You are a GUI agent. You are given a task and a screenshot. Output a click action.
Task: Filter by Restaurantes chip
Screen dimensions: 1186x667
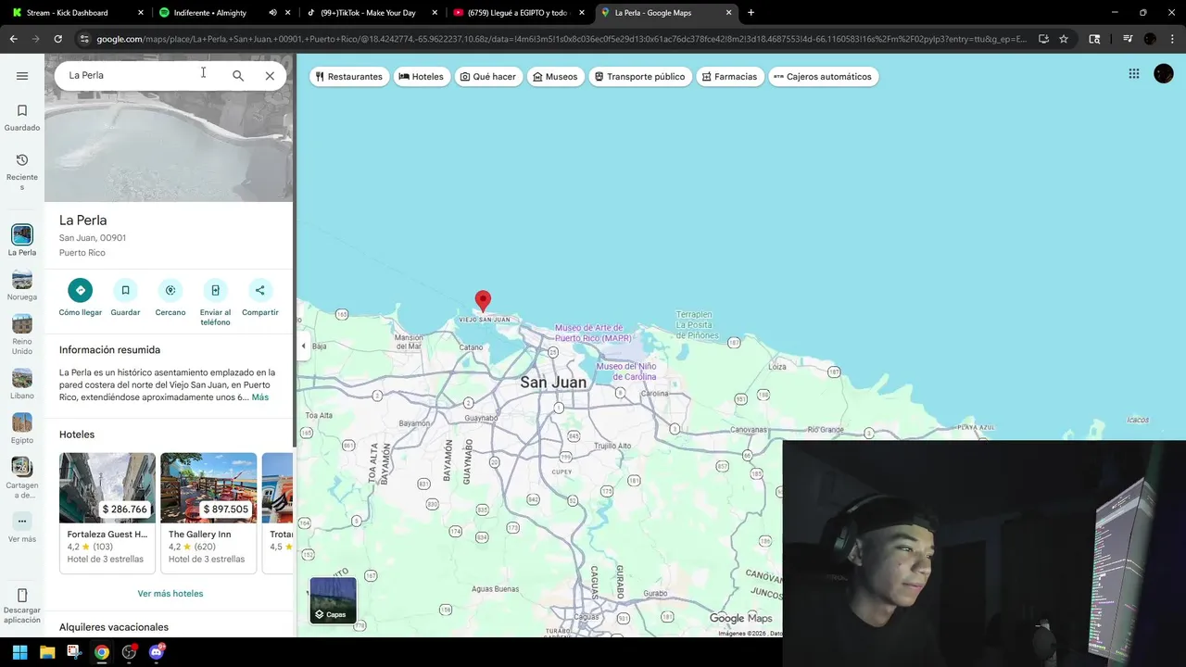[x=348, y=77]
